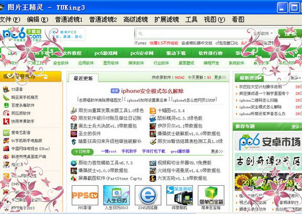Click the 原动力音效辅助工具 globe icon
This screenshot has height=214, width=302.
pos(74,163)
